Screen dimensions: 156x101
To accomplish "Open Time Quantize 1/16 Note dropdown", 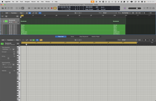I will point(6,49).
